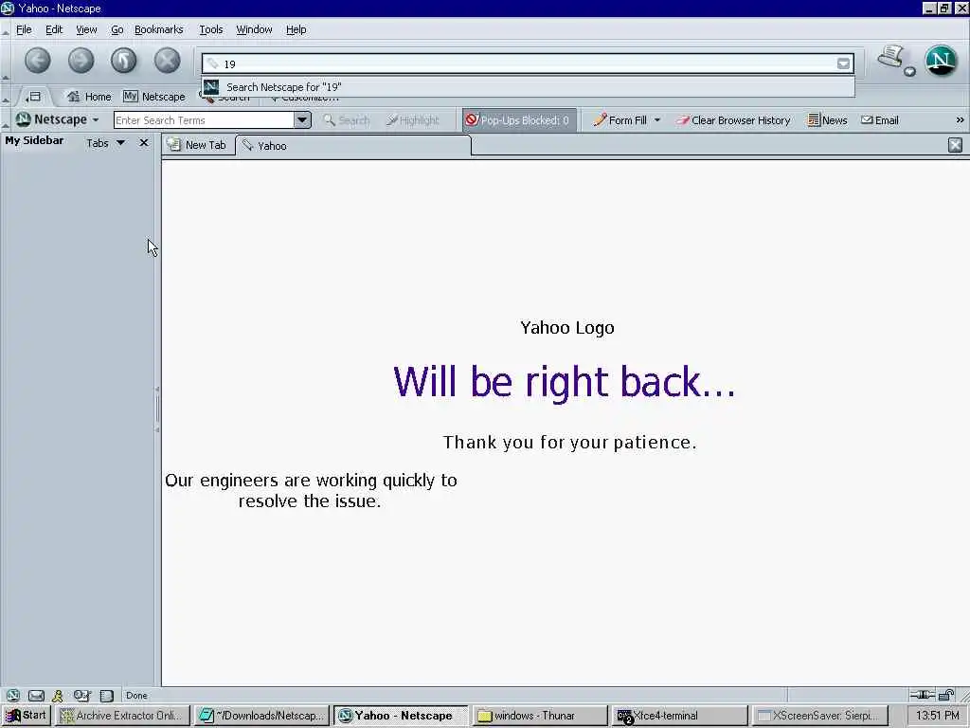Screen dimensions: 970x728
Task: Focus the Enter Search Terms field
Action: click(205, 120)
